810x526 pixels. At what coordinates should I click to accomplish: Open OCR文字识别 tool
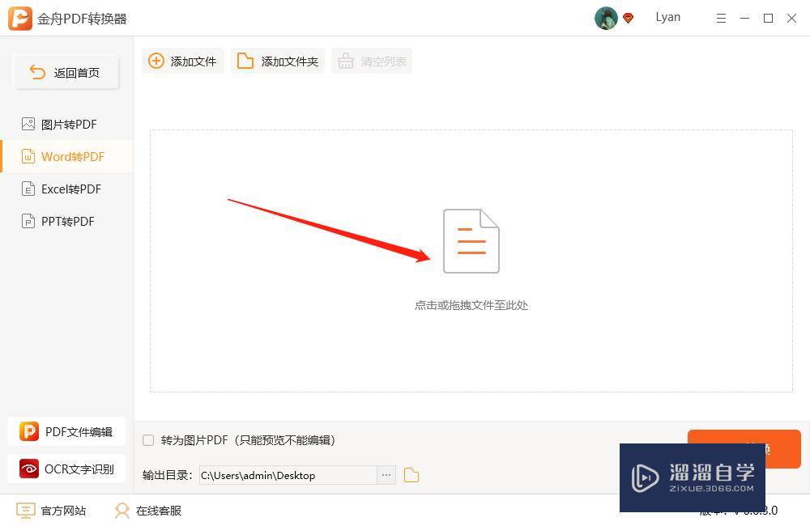coord(66,469)
